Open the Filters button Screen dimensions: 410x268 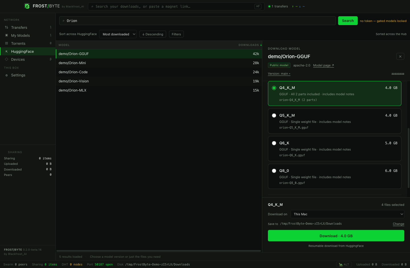[x=176, y=34]
